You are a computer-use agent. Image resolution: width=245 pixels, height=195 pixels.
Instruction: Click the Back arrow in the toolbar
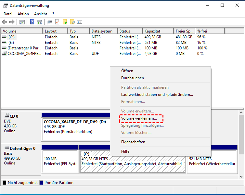5,22
